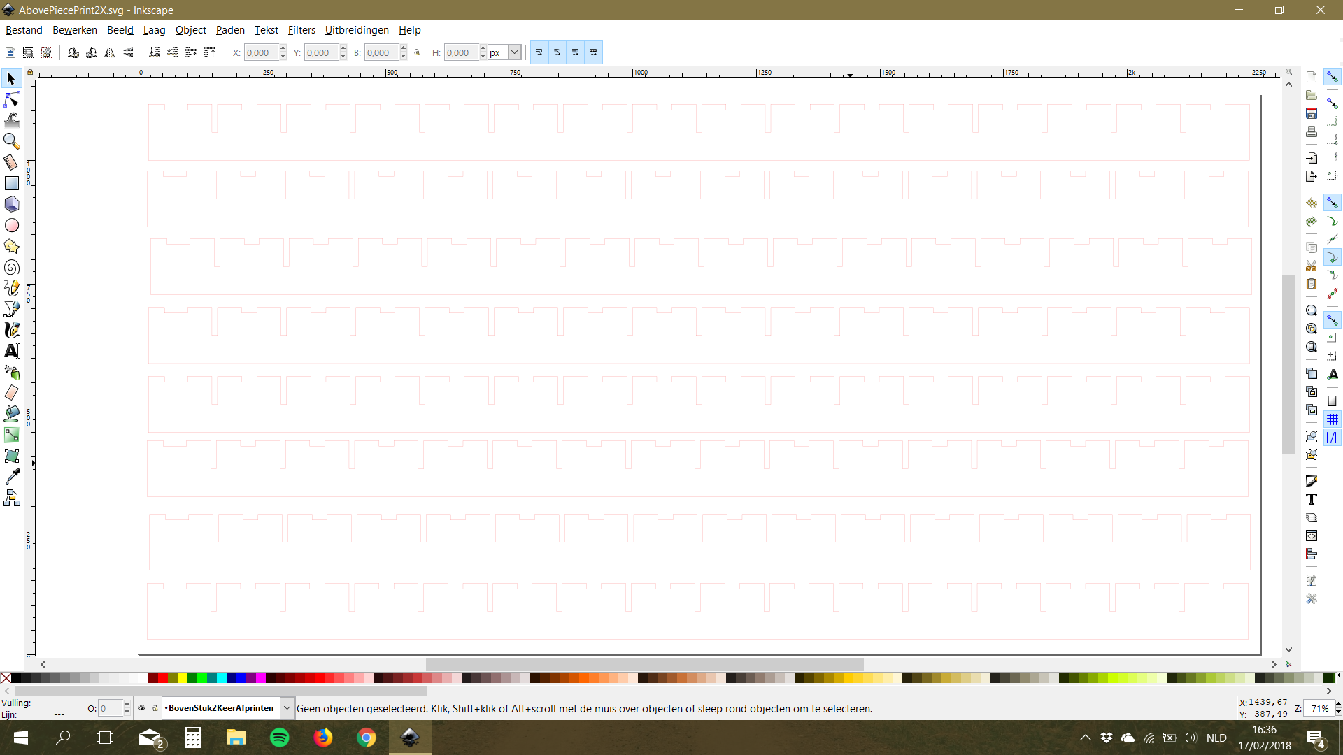Toggle the lock width-height ratio icon
The image size is (1343, 755).
point(417,52)
